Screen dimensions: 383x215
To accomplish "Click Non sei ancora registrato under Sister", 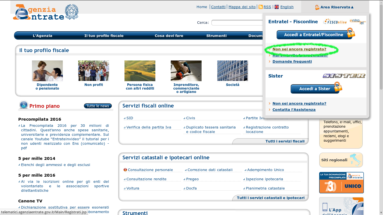I will click(x=299, y=104).
